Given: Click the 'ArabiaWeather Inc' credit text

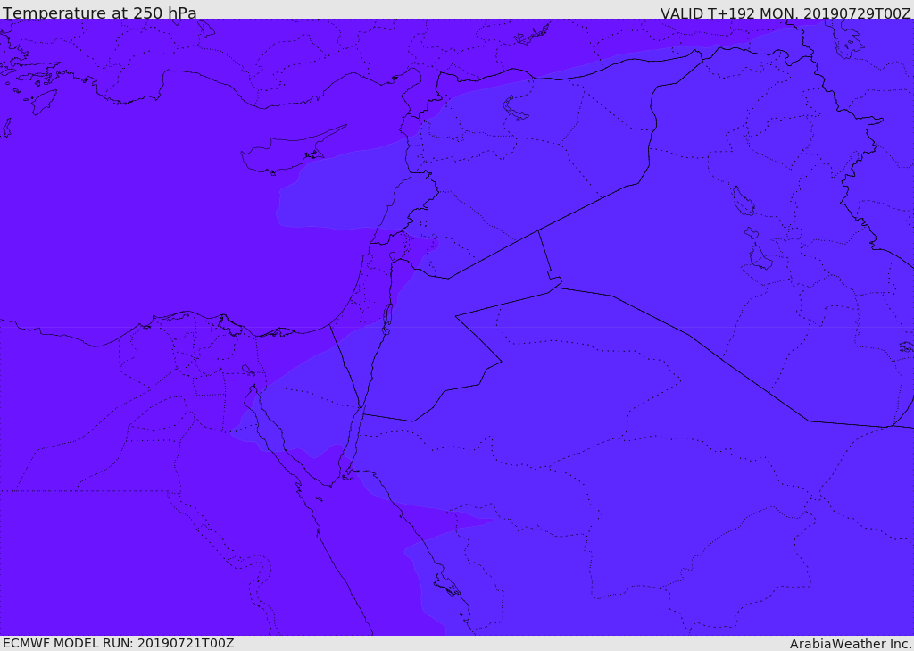Looking at the screenshot, I should tap(851, 644).
